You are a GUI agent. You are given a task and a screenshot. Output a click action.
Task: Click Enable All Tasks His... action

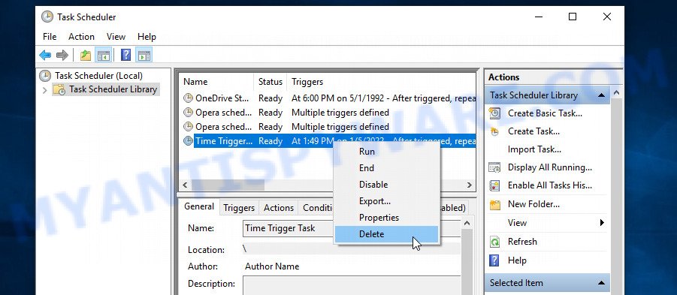click(x=549, y=185)
